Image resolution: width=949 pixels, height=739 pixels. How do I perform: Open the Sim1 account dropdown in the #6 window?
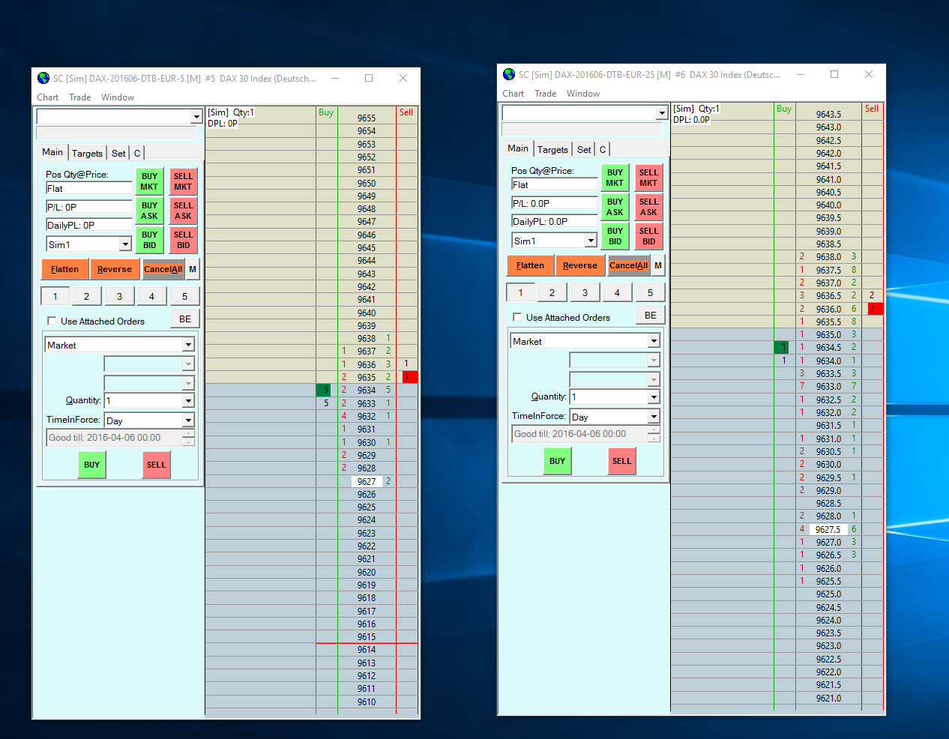pos(591,241)
